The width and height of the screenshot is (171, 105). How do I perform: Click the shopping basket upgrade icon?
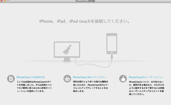pyautogui.click(x=67, y=79)
